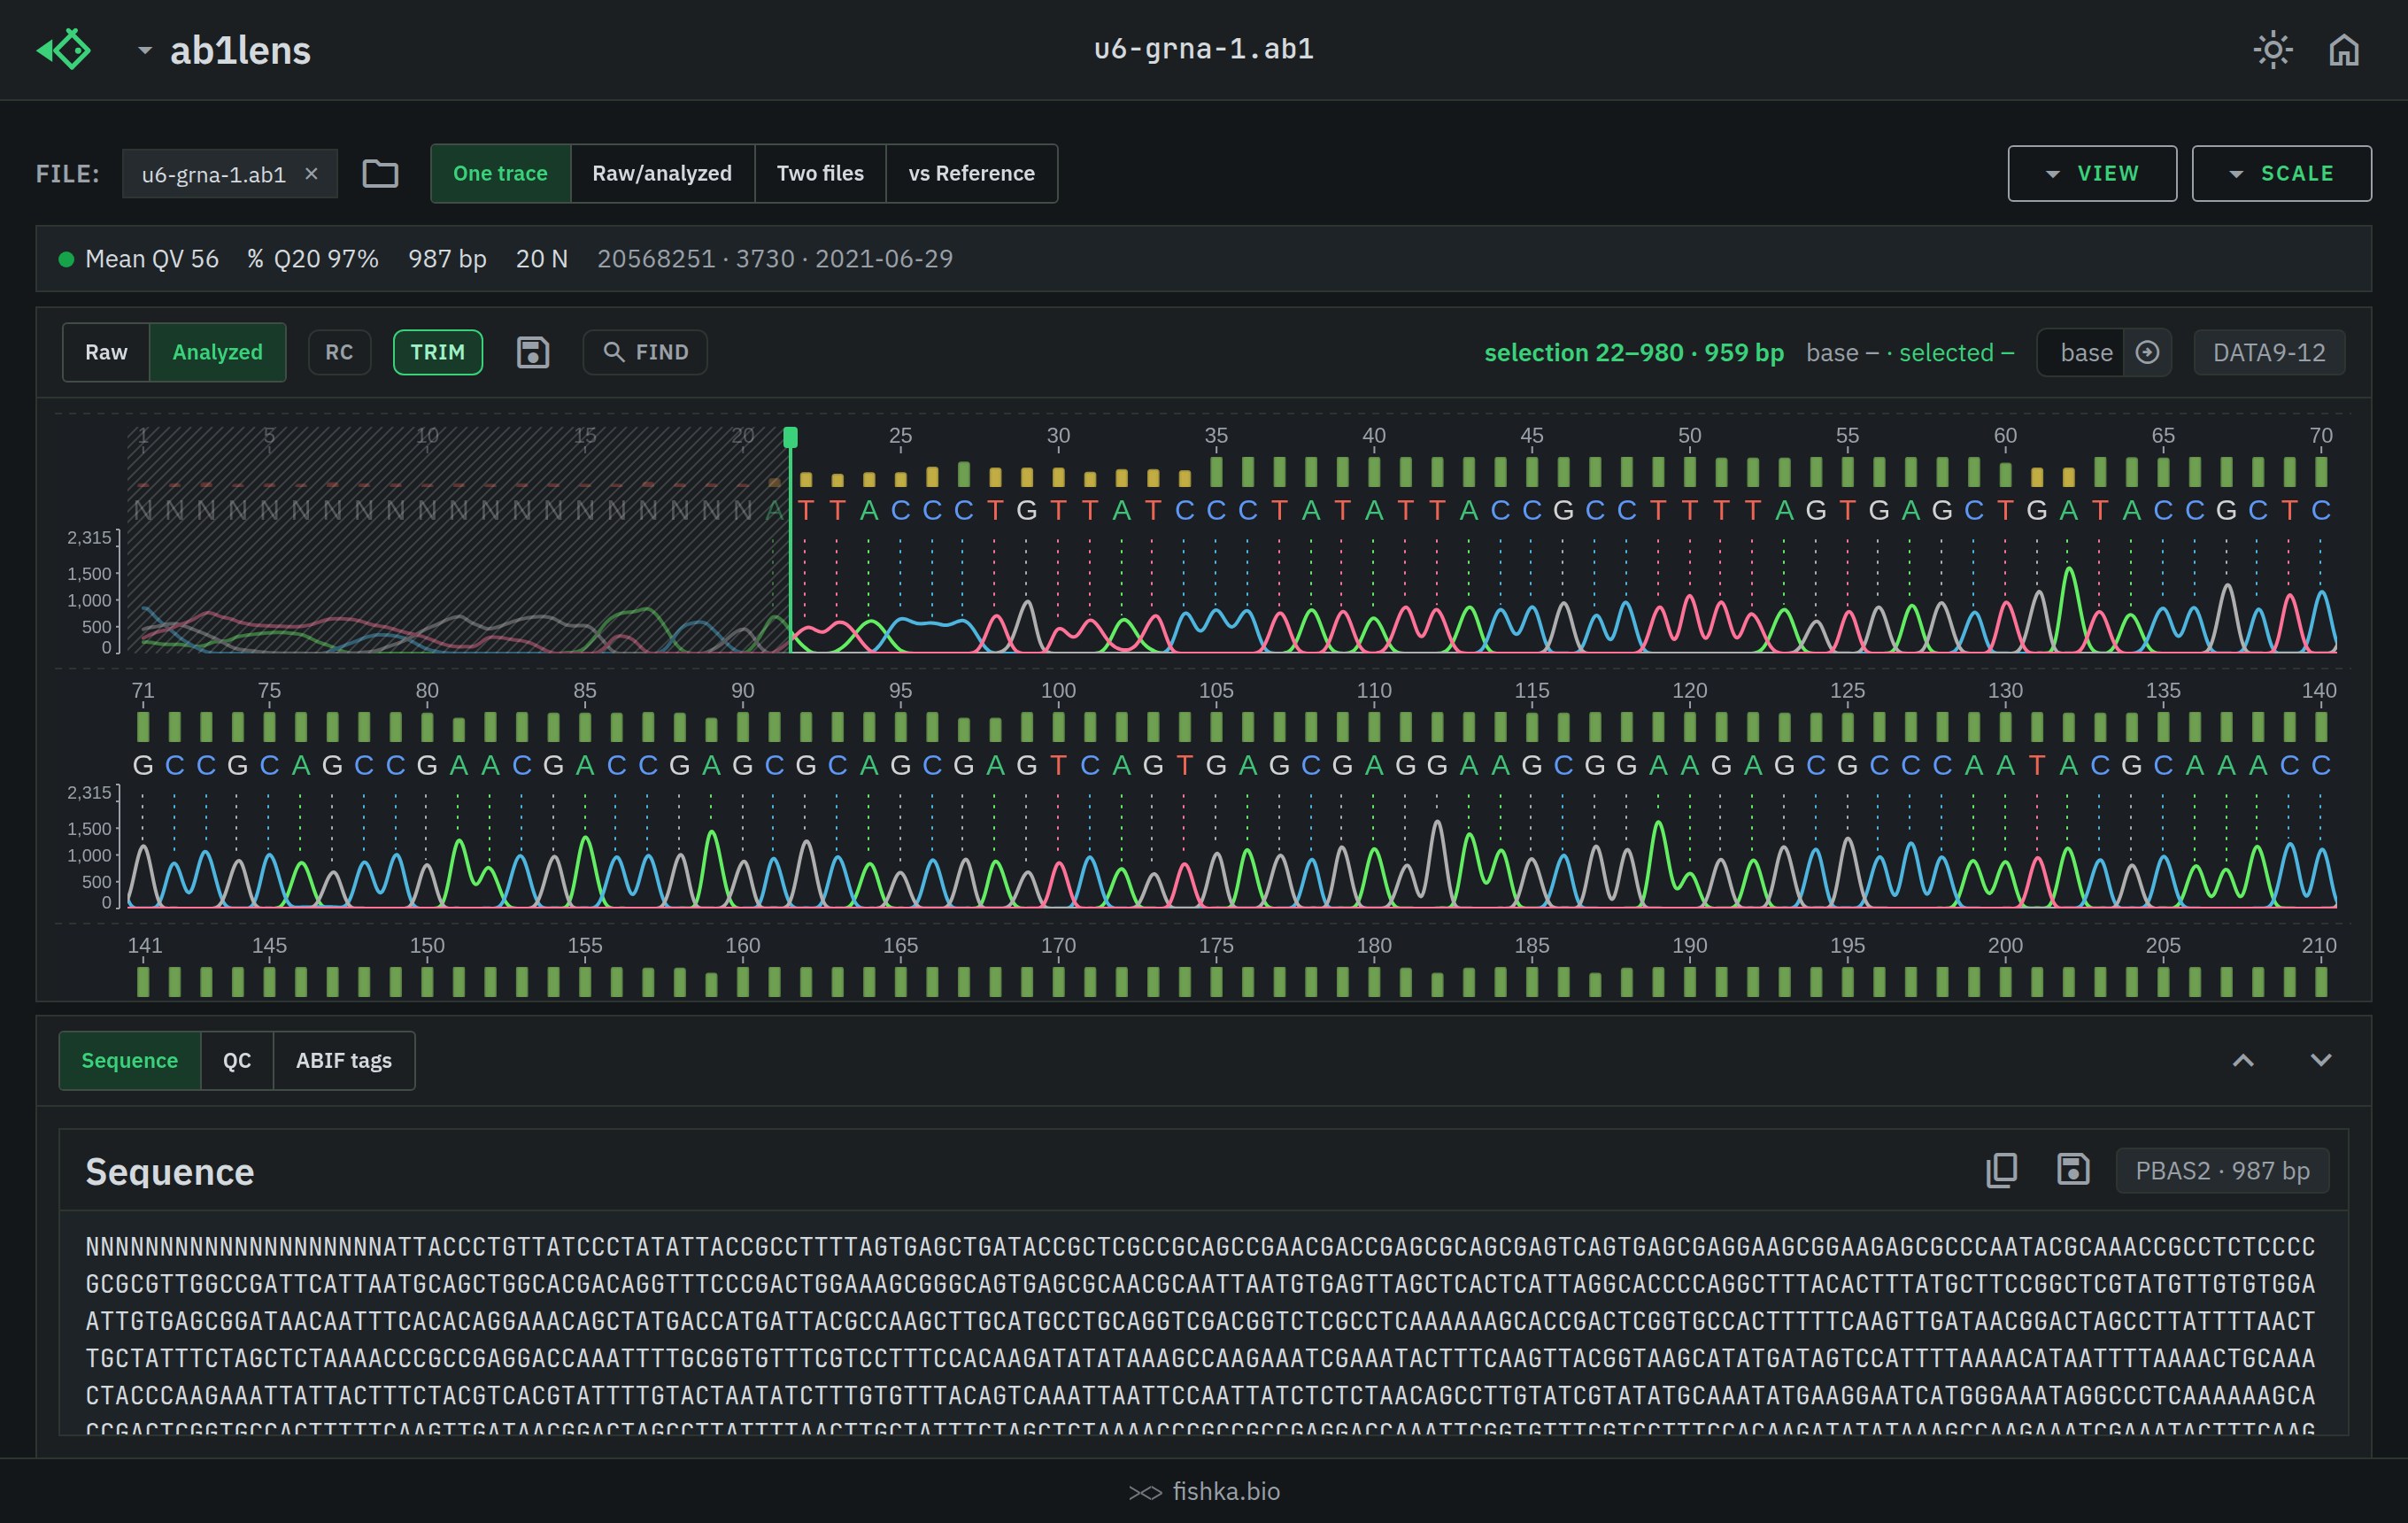Click the FILE: label
The width and height of the screenshot is (2408, 1523).
point(68,174)
